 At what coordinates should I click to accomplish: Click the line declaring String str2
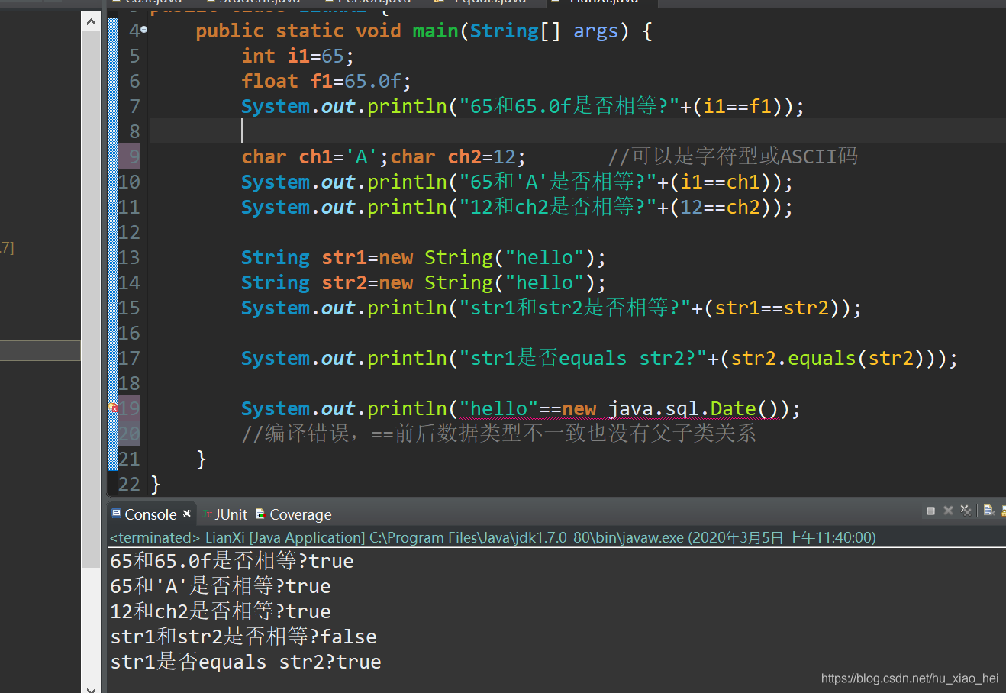pyautogui.click(x=424, y=282)
